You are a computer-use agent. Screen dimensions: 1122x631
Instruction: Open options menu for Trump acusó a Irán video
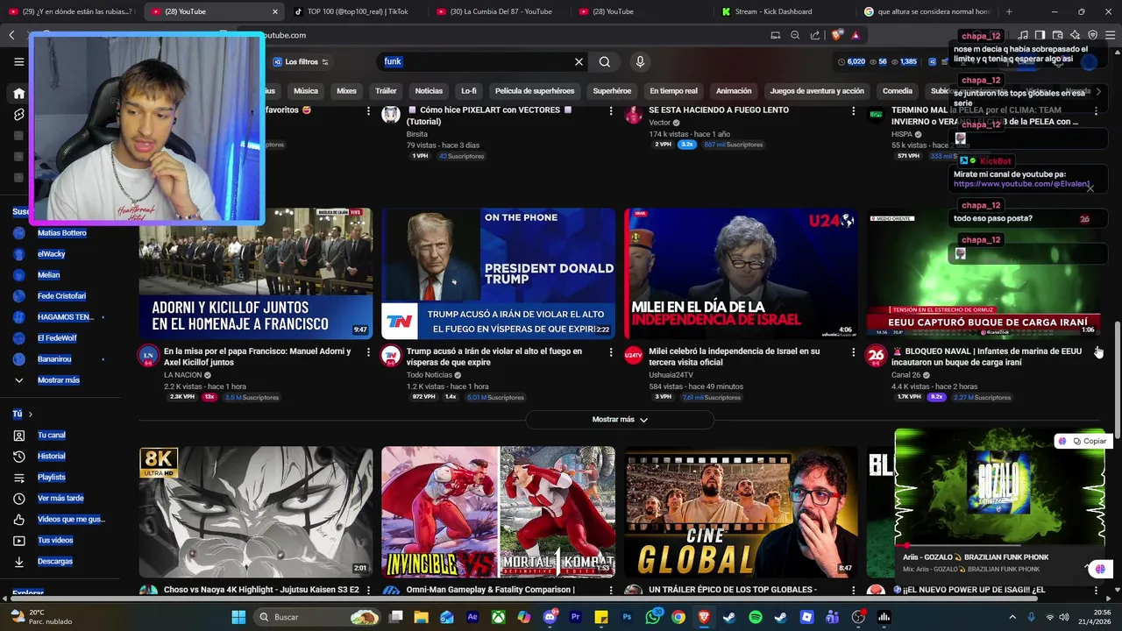pos(612,351)
